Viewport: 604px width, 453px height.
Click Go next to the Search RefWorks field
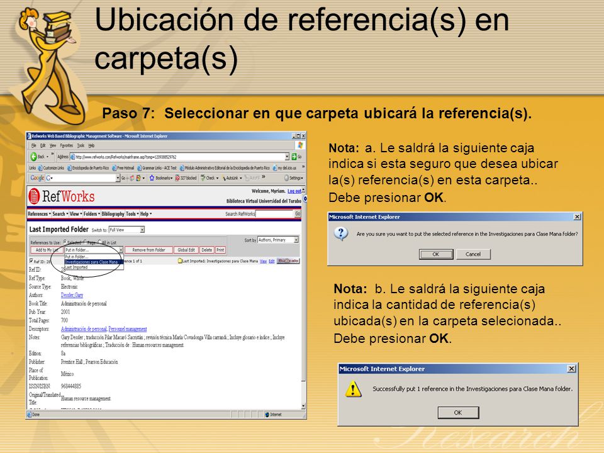tap(298, 214)
